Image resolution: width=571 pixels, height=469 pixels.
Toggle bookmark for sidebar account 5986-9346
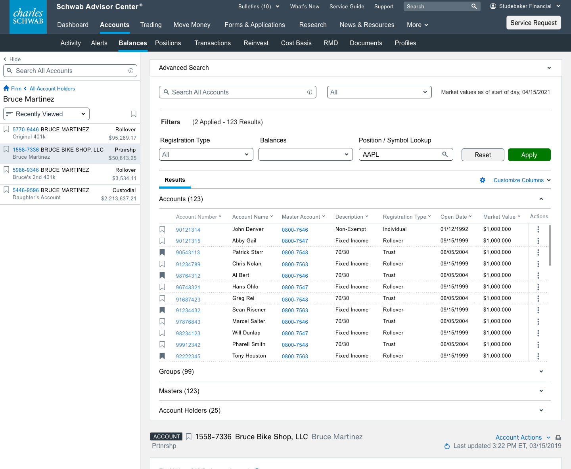[x=6, y=169]
